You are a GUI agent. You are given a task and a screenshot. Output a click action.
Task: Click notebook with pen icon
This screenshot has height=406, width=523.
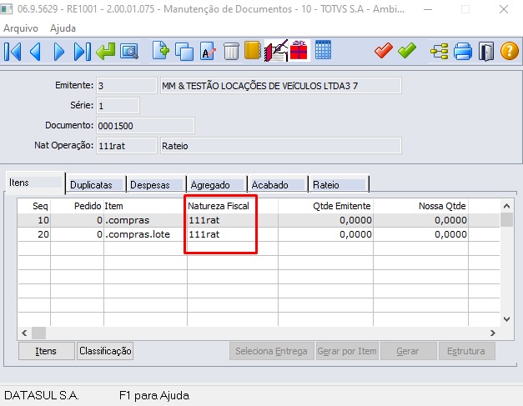point(276,51)
